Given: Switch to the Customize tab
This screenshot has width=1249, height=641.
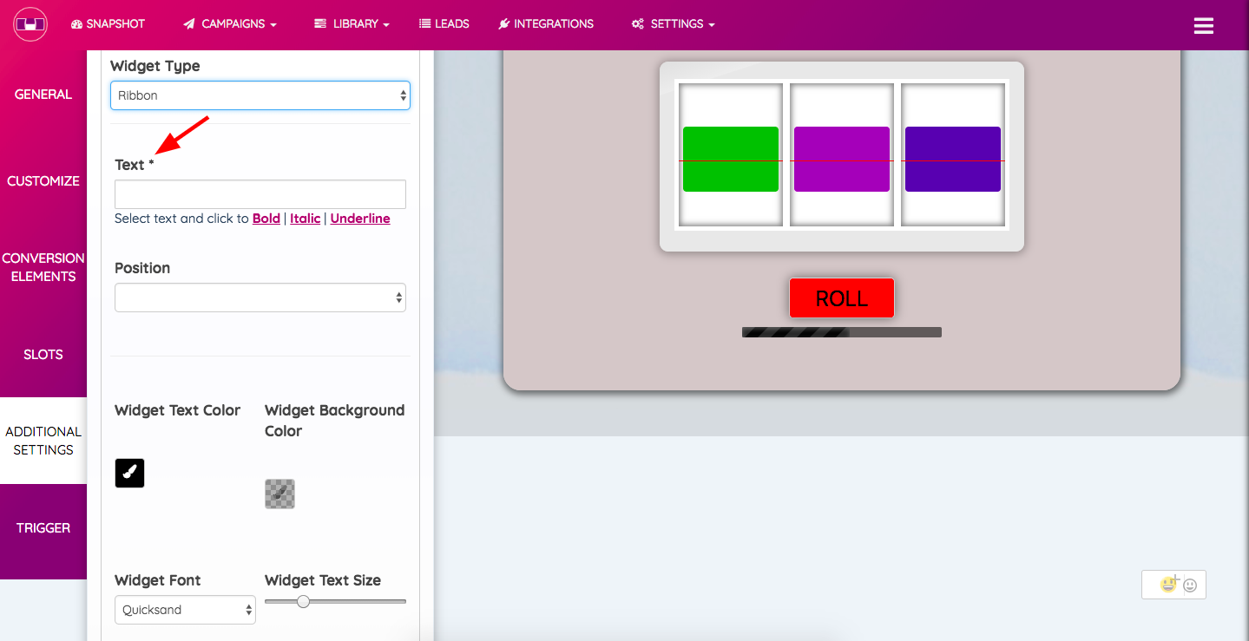Looking at the screenshot, I should 43,180.
